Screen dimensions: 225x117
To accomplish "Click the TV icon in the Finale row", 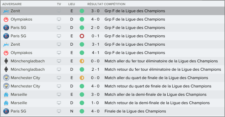I will (59, 111).
